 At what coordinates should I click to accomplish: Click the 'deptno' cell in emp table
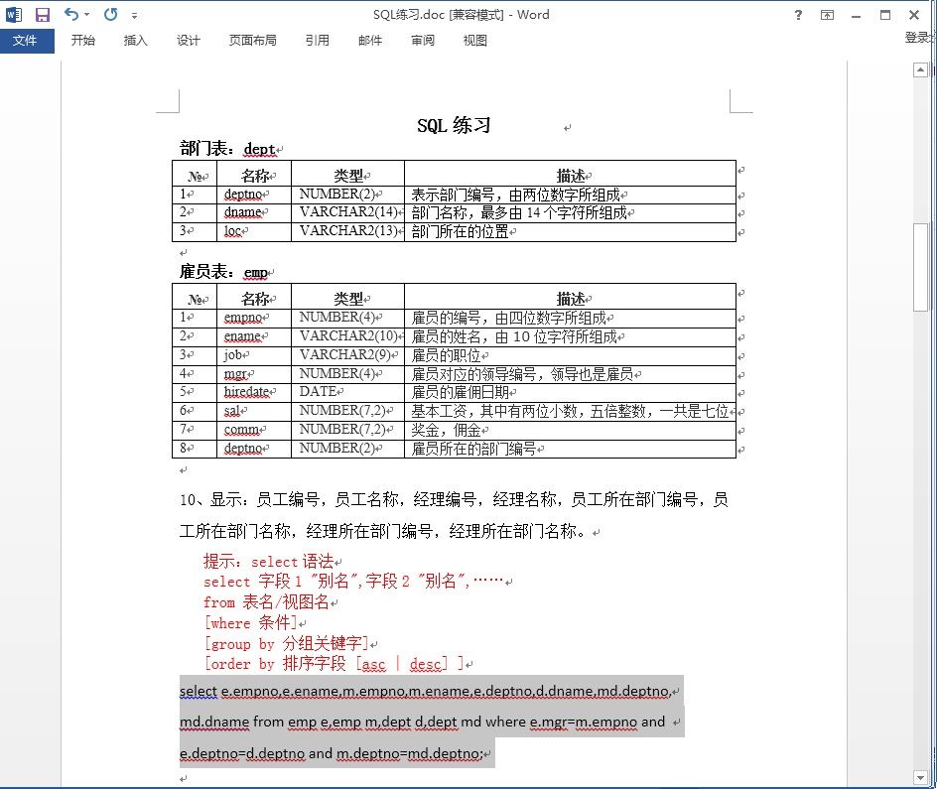254,449
